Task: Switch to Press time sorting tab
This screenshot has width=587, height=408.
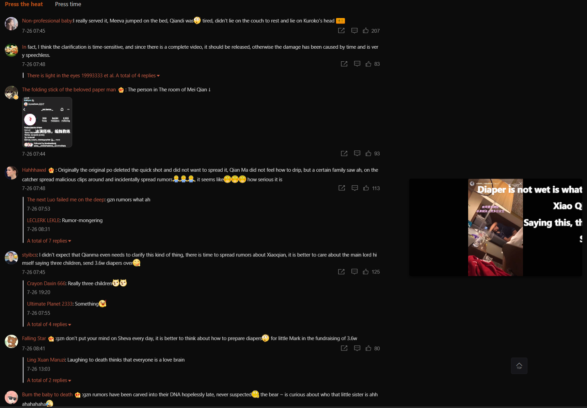Action: point(68,4)
